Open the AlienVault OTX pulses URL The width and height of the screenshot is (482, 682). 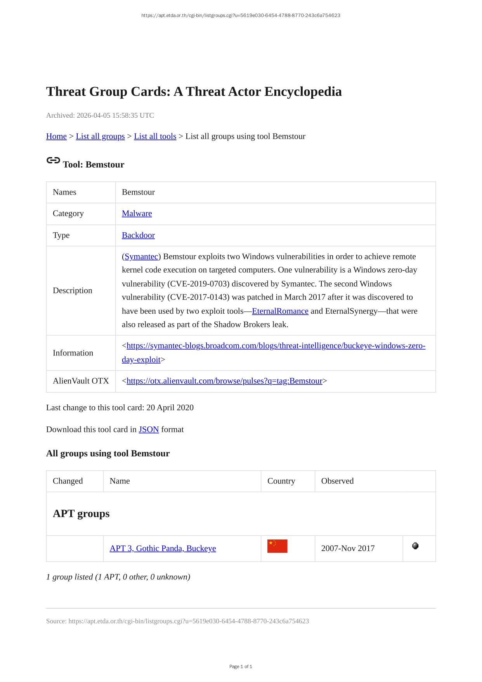click(x=224, y=381)
